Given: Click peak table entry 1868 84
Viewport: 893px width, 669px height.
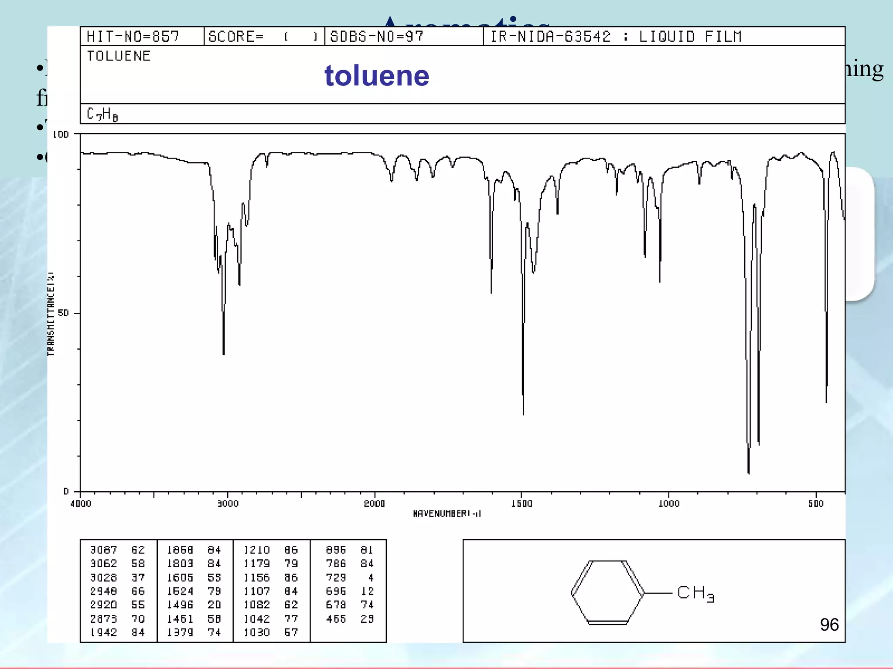Looking at the screenshot, I should point(194,550).
